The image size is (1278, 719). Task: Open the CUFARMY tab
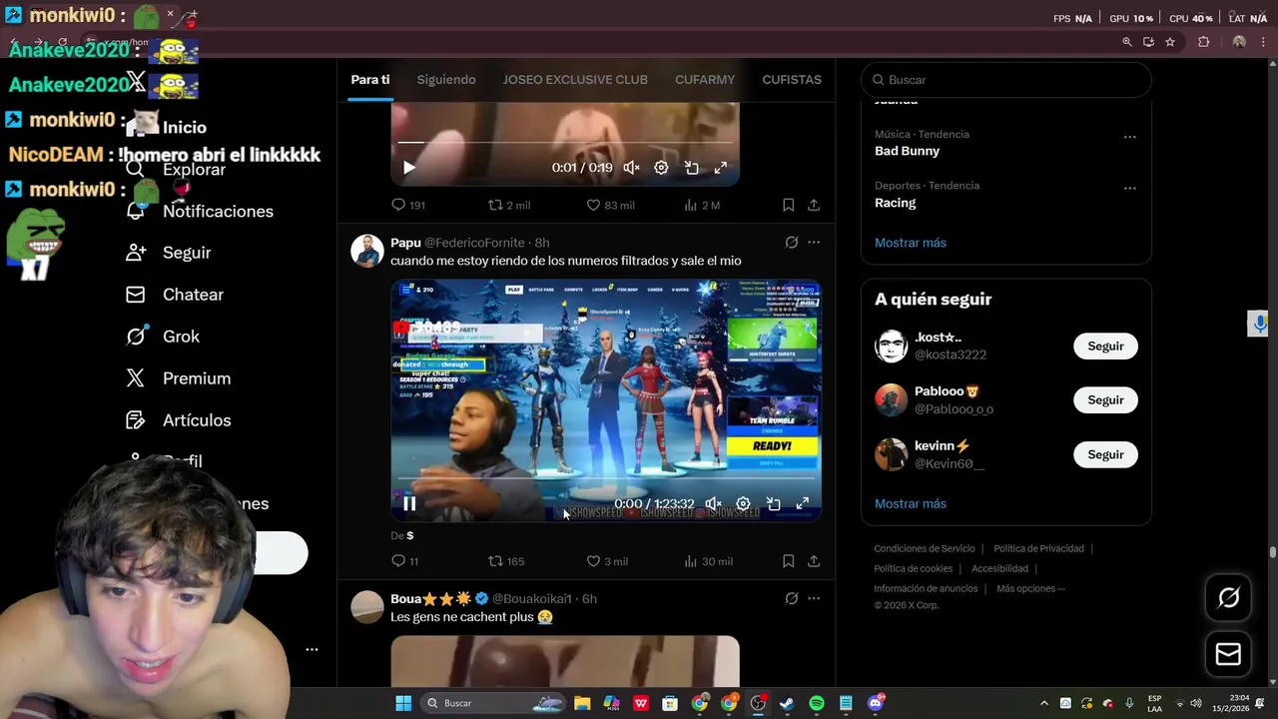pos(705,79)
